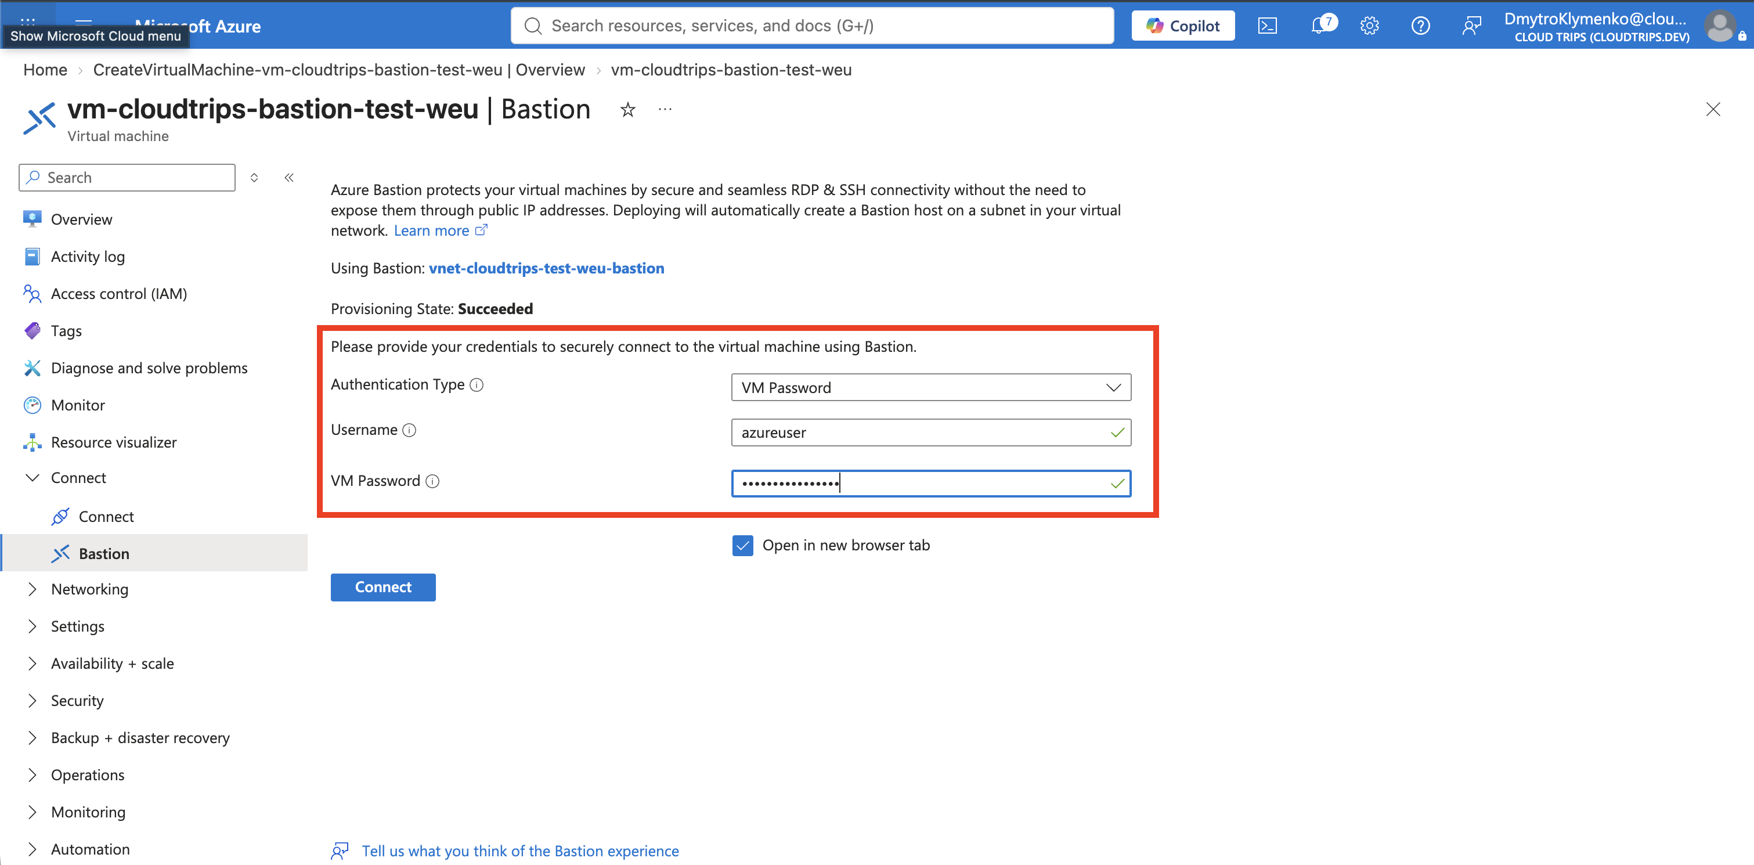Follow the Learn more link
Image resolution: width=1754 pixels, height=865 pixels.
click(440, 231)
